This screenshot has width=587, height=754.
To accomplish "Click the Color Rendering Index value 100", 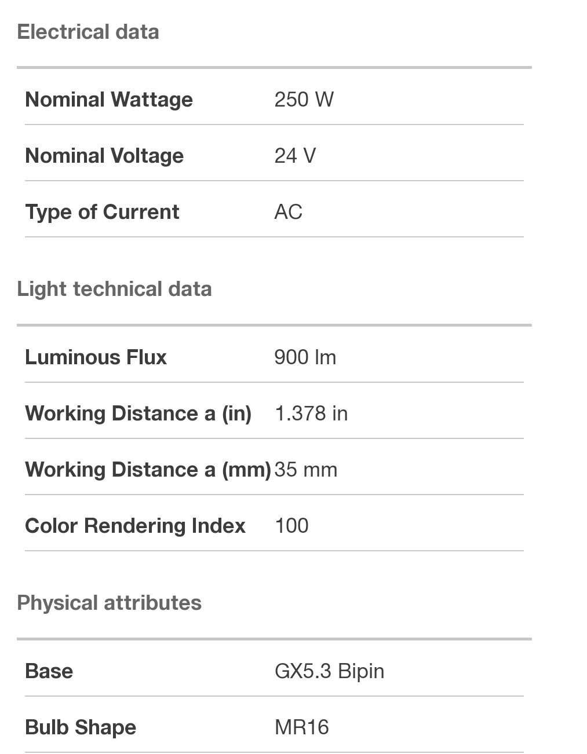I will pyautogui.click(x=291, y=526).
